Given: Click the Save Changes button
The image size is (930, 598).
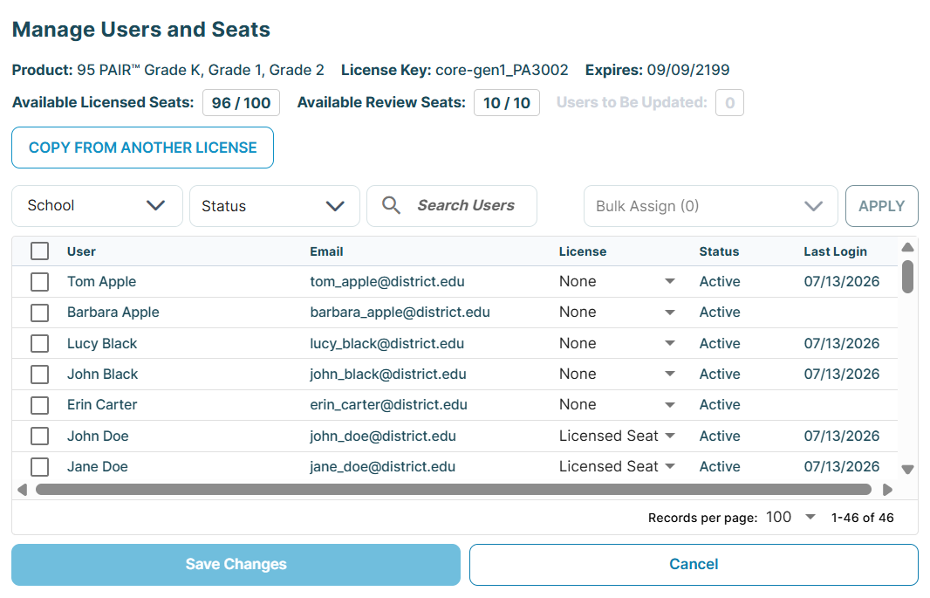Looking at the screenshot, I should click(236, 564).
